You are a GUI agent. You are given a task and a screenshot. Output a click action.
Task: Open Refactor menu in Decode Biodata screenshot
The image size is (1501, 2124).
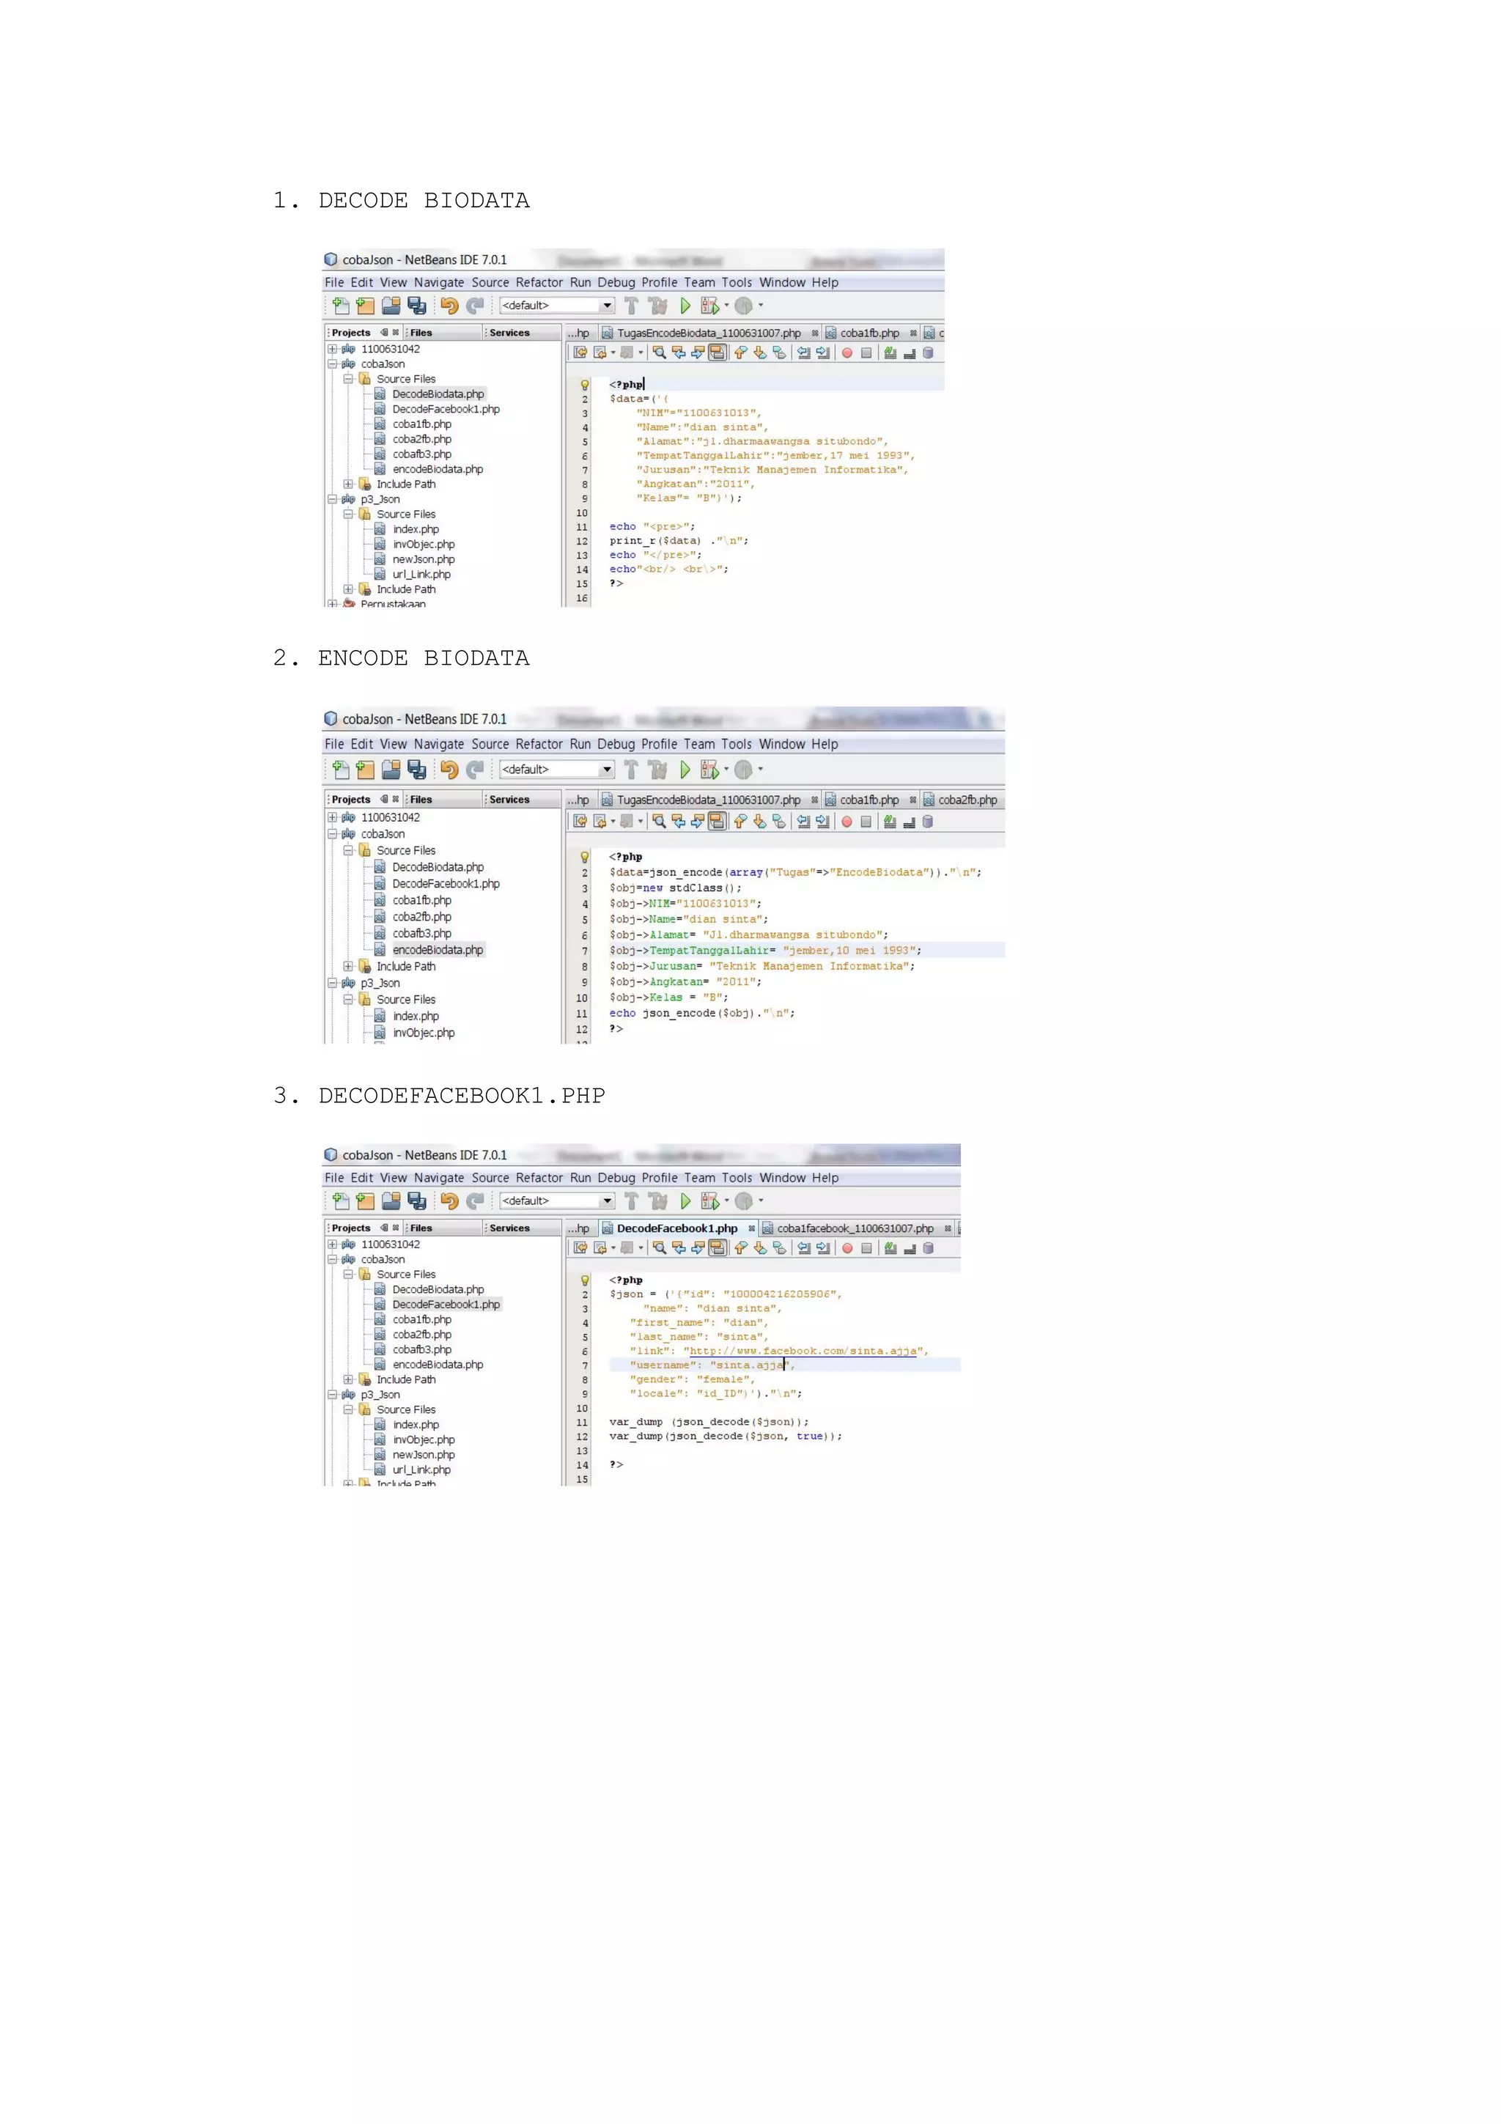(539, 283)
